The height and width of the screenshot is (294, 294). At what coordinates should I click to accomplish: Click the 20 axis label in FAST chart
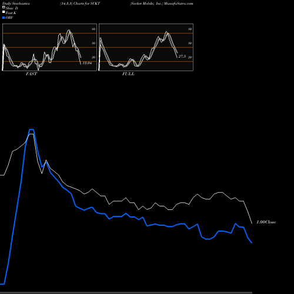tap(93, 57)
